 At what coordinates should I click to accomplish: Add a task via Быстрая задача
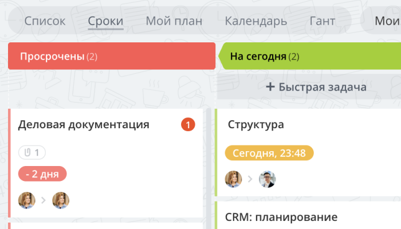(x=316, y=87)
